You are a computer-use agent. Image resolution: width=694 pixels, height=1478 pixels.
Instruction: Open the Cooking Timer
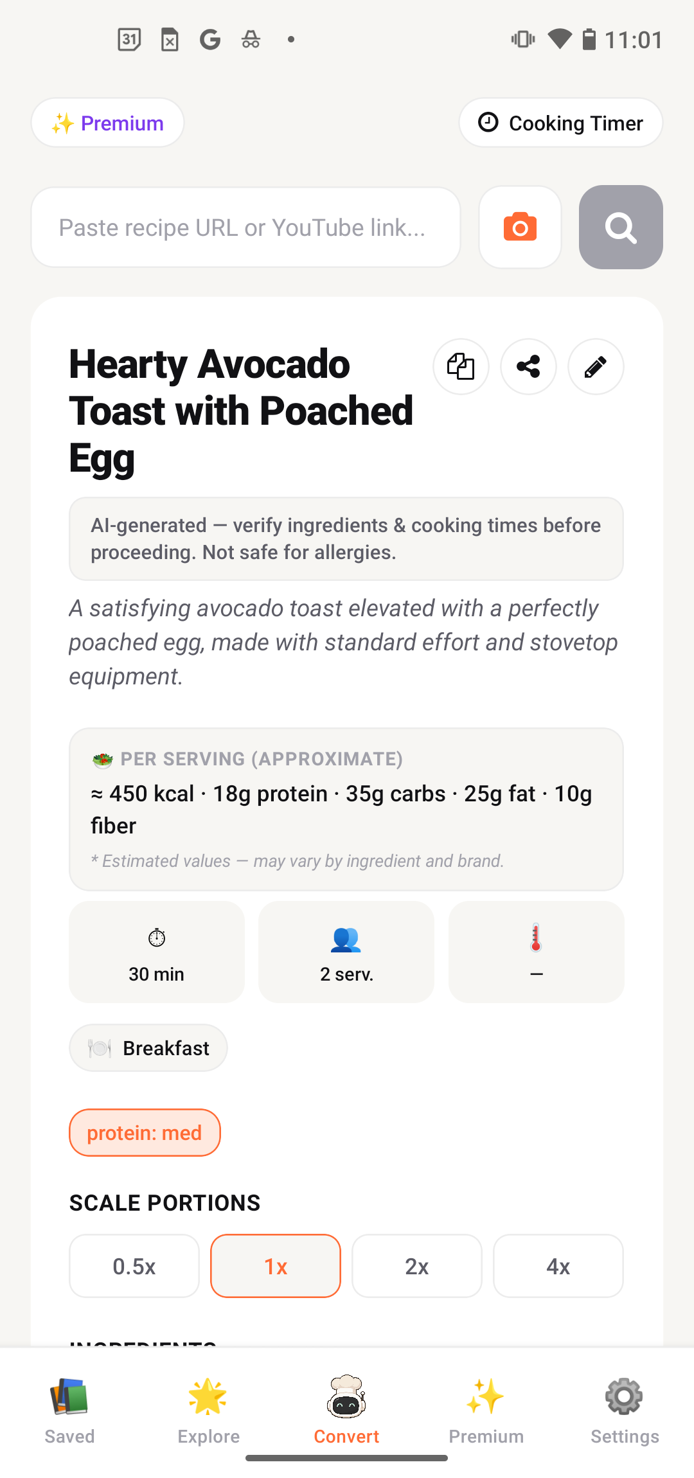click(x=560, y=123)
